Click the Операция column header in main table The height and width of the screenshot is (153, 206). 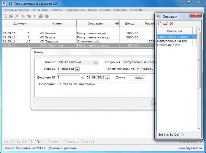tap(95, 24)
